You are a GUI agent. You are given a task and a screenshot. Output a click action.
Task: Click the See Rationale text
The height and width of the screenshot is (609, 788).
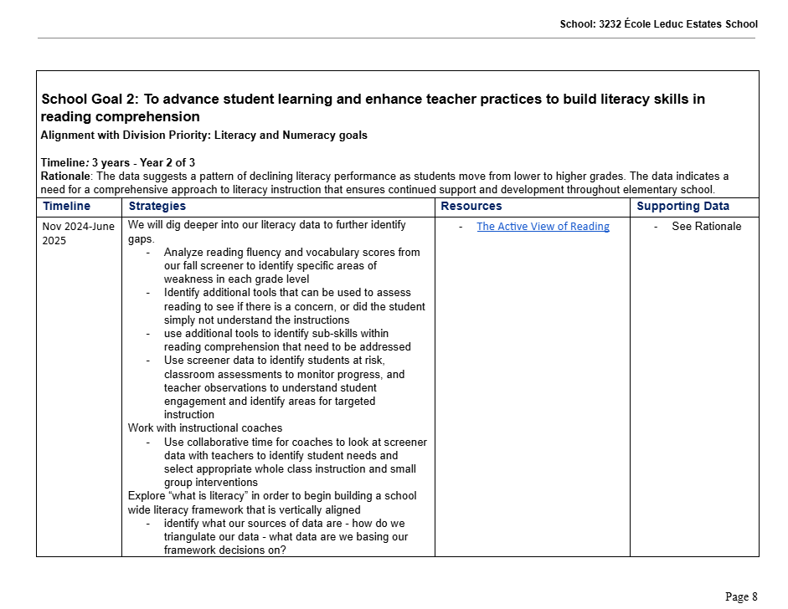706,227
